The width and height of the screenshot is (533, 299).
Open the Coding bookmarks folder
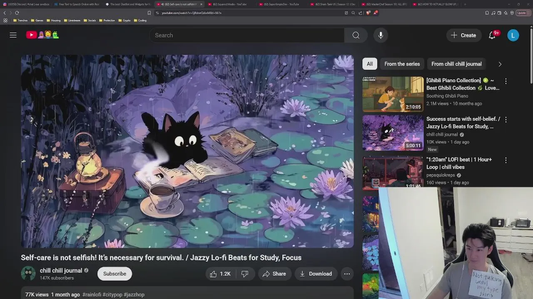coord(140,20)
